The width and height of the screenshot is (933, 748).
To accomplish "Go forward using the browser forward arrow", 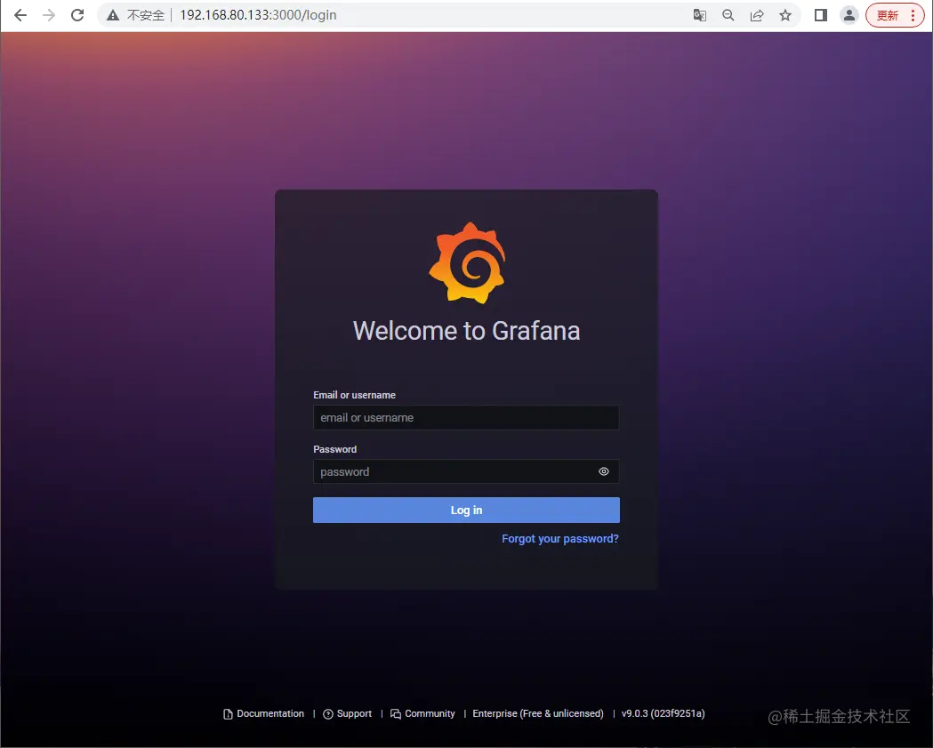I will pyautogui.click(x=49, y=15).
